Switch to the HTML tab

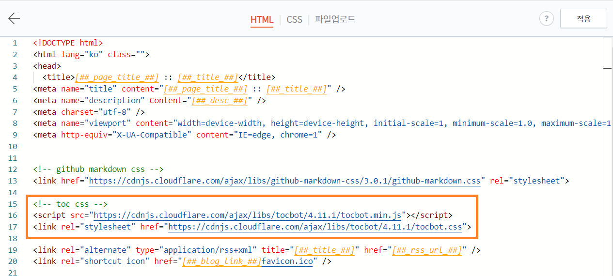(x=262, y=19)
